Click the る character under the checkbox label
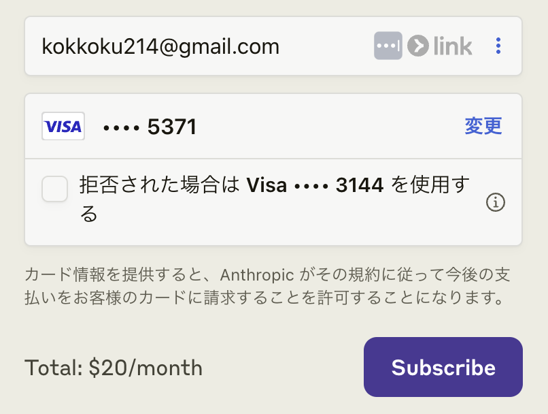Image resolution: width=548 pixels, height=414 pixels. (x=89, y=214)
